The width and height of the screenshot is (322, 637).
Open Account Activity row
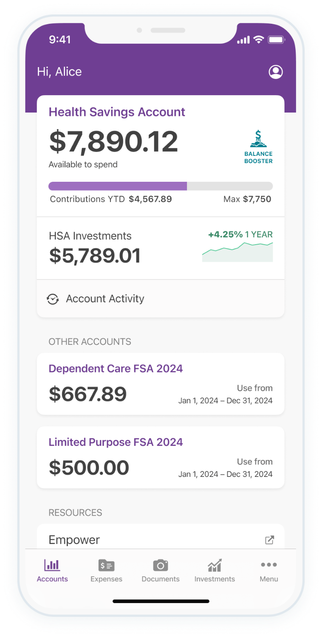pyautogui.click(x=105, y=299)
